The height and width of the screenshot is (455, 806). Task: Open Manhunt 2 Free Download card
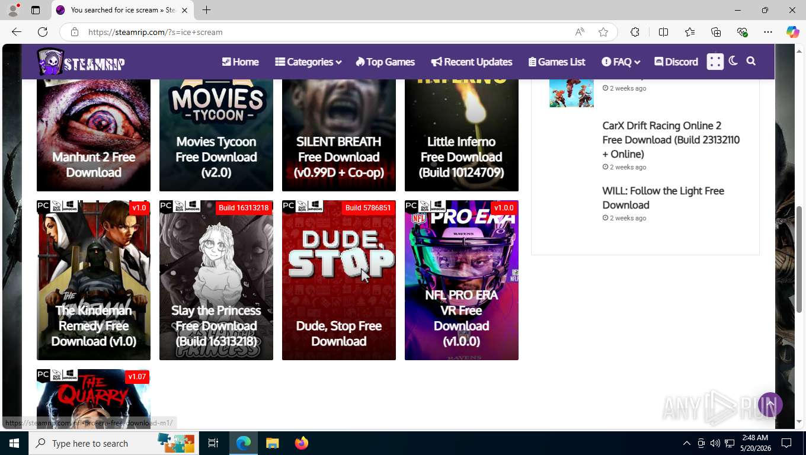pyautogui.click(x=94, y=135)
